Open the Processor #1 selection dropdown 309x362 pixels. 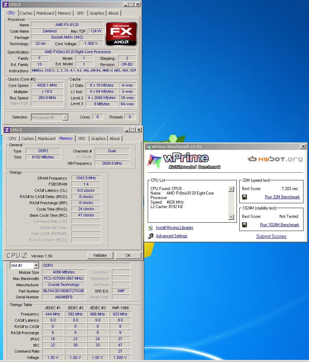(66, 117)
